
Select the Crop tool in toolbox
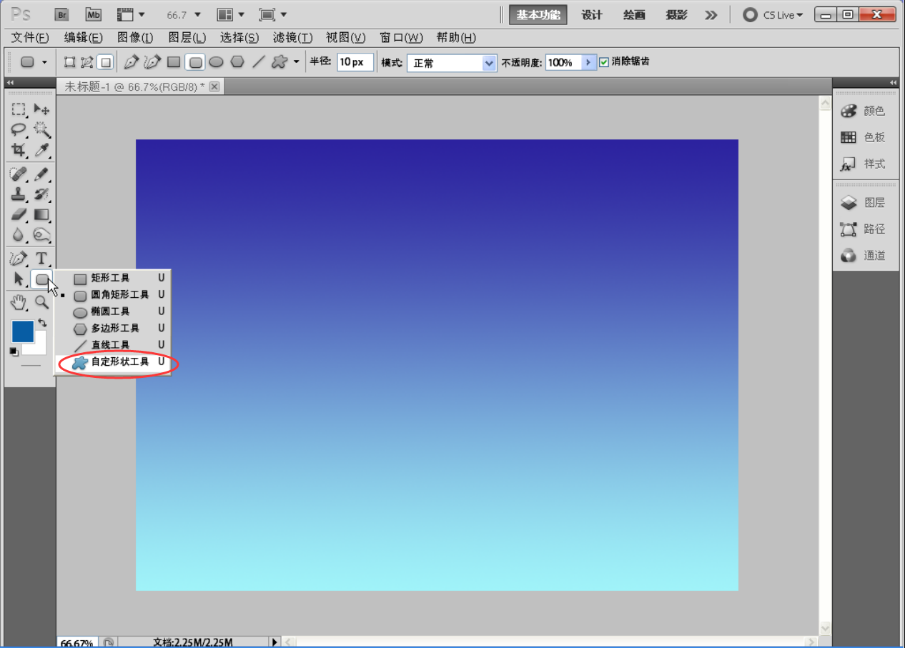coord(19,150)
